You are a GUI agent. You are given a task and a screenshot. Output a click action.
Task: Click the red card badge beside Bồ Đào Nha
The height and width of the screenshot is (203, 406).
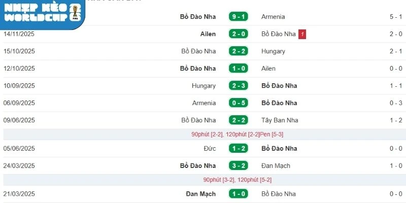coord(302,34)
